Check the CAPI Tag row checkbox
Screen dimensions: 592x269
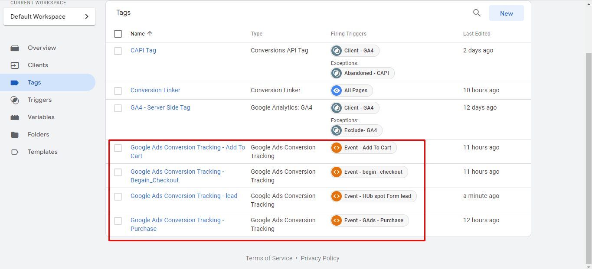pos(118,51)
